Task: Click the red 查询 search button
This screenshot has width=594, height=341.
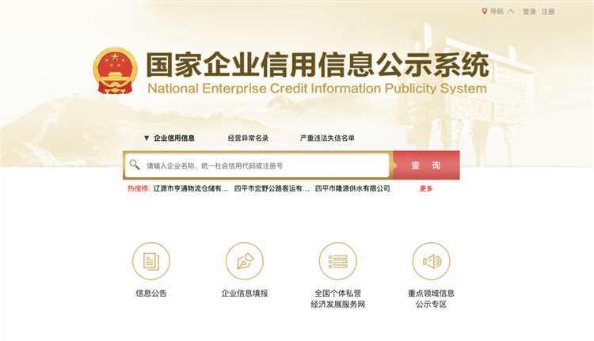Action: pos(426,165)
